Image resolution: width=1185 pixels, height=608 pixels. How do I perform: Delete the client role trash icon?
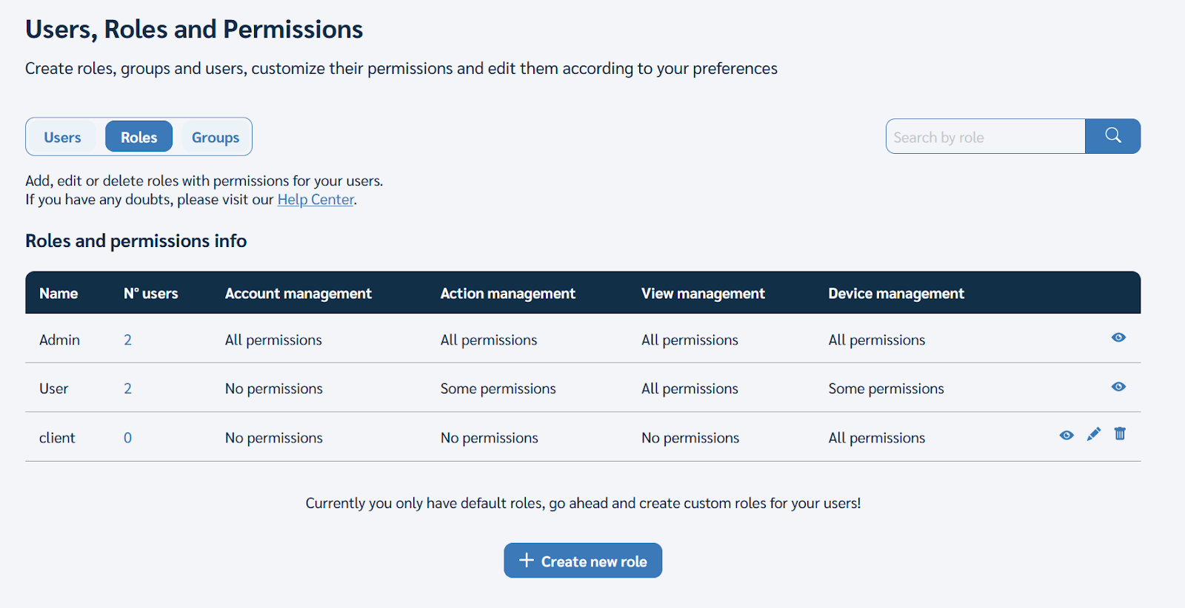coord(1120,434)
